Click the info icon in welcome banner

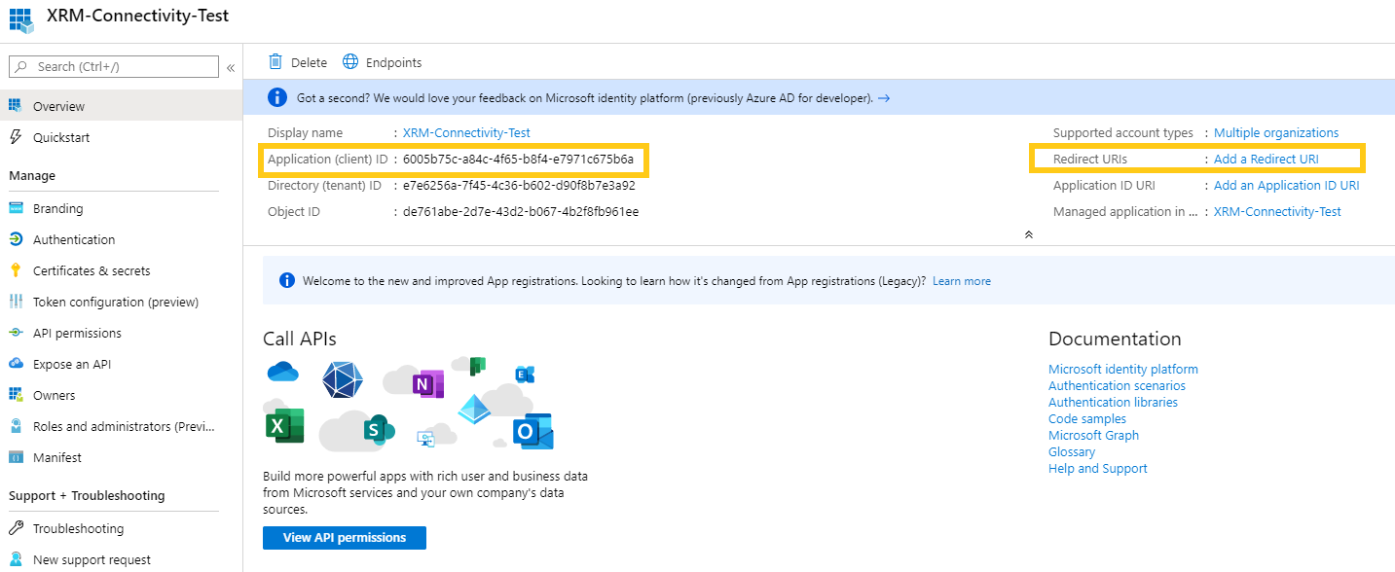pyautogui.click(x=287, y=280)
